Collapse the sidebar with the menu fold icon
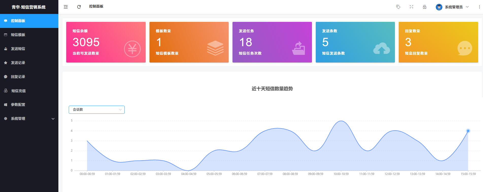The height and width of the screenshot is (192, 483). (66, 7)
